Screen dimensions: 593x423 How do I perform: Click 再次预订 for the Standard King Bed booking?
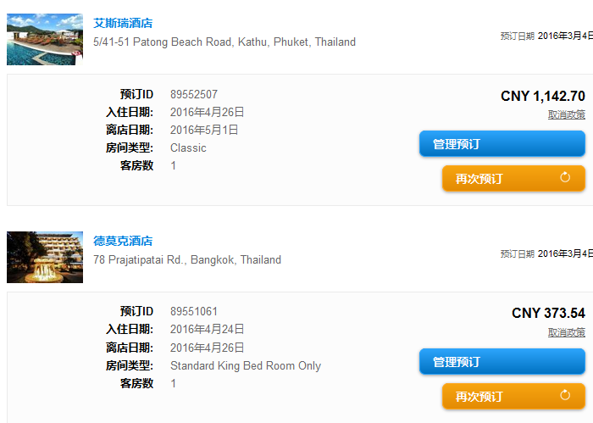click(513, 396)
